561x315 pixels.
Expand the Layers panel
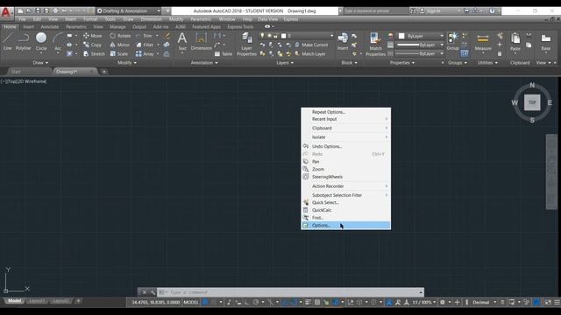[285, 62]
